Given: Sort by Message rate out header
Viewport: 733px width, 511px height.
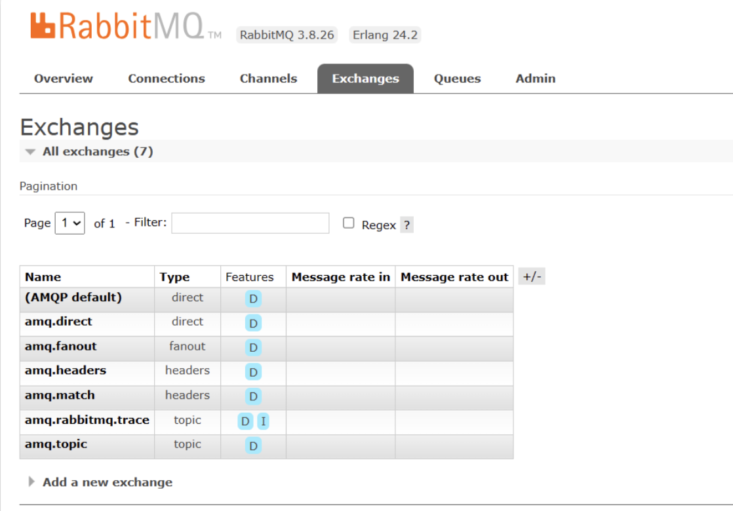Looking at the screenshot, I should [454, 277].
